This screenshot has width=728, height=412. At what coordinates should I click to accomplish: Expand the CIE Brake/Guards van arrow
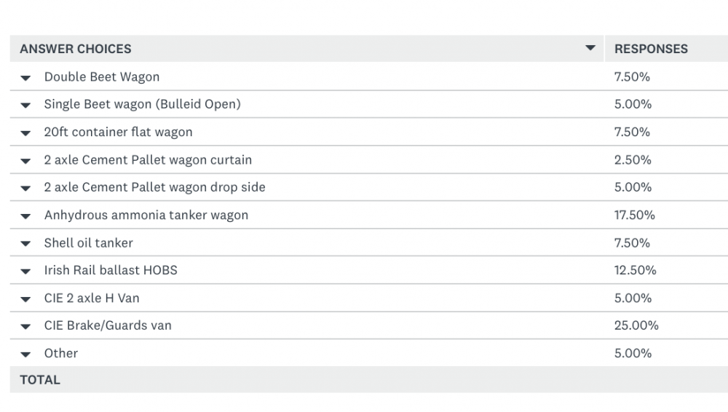click(x=26, y=327)
